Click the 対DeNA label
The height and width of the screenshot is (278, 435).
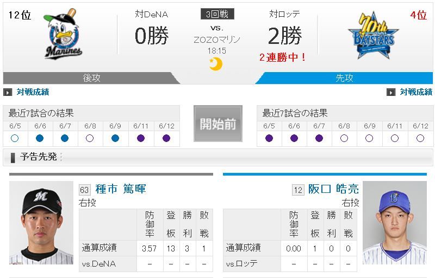click(152, 14)
